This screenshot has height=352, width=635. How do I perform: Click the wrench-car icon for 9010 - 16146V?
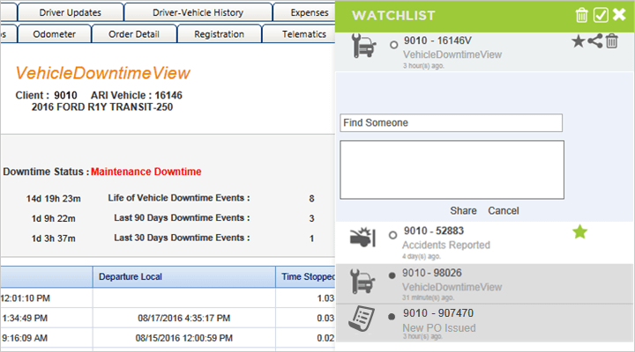[x=363, y=46]
